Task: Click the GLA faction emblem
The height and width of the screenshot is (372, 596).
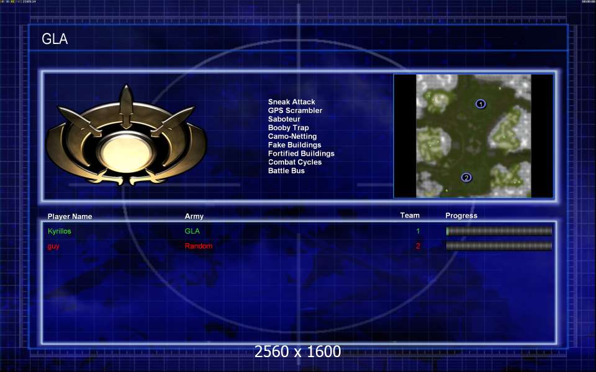Action: 126,136
